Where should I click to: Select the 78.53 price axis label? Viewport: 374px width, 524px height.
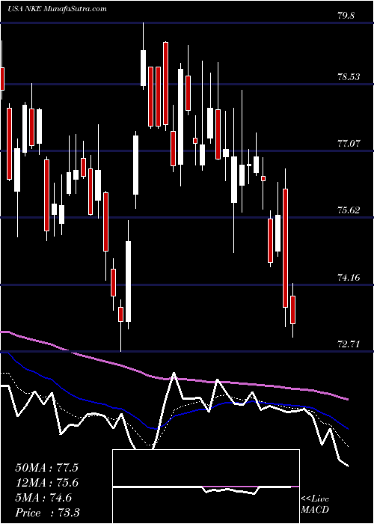pyautogui.click(x=349, y=77)
